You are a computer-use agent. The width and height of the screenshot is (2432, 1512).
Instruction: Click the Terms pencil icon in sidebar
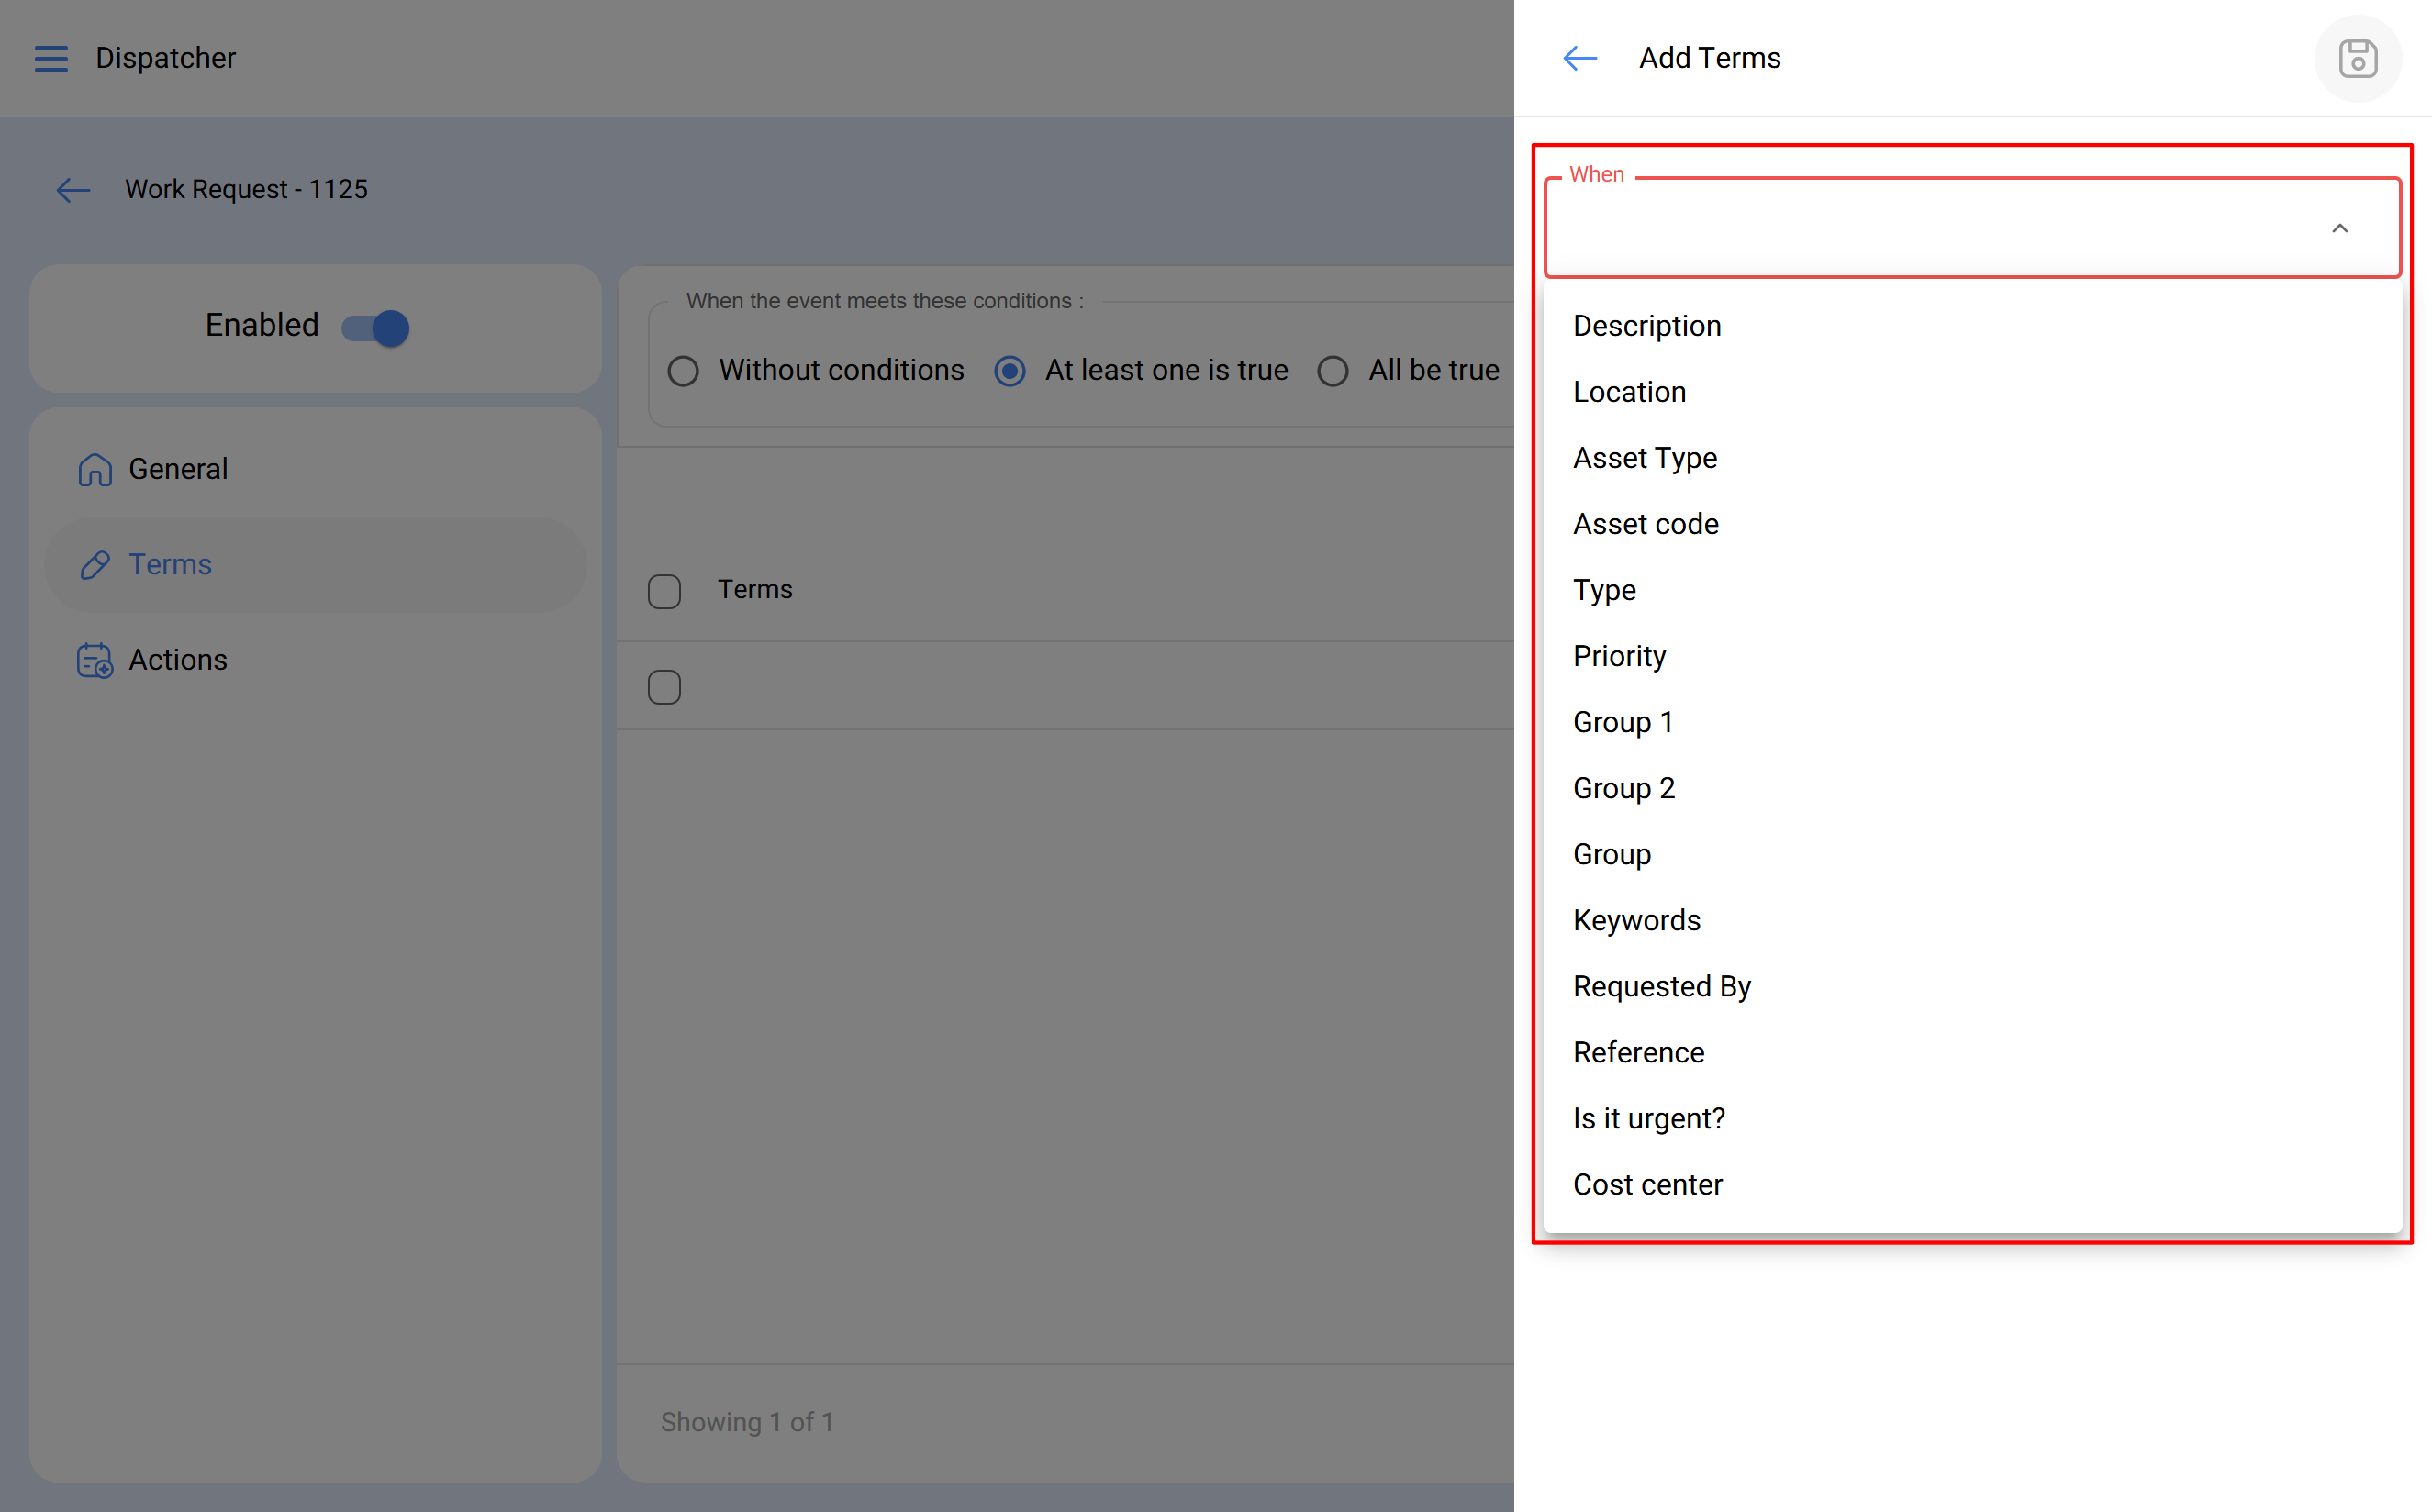(x=95, y=565)
